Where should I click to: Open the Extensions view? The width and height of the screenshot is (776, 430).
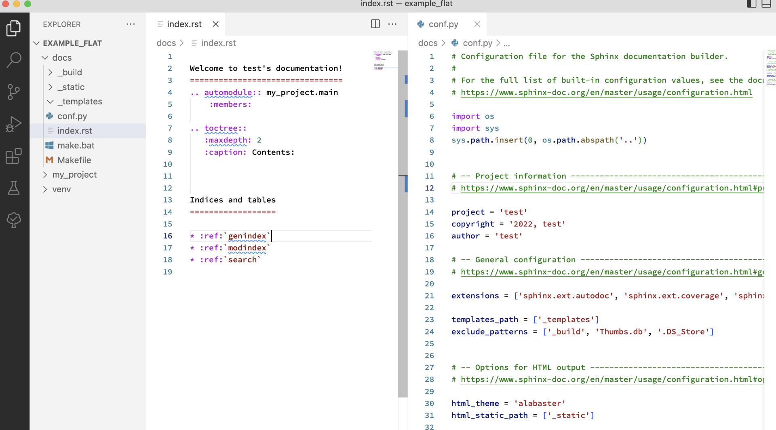14,156
